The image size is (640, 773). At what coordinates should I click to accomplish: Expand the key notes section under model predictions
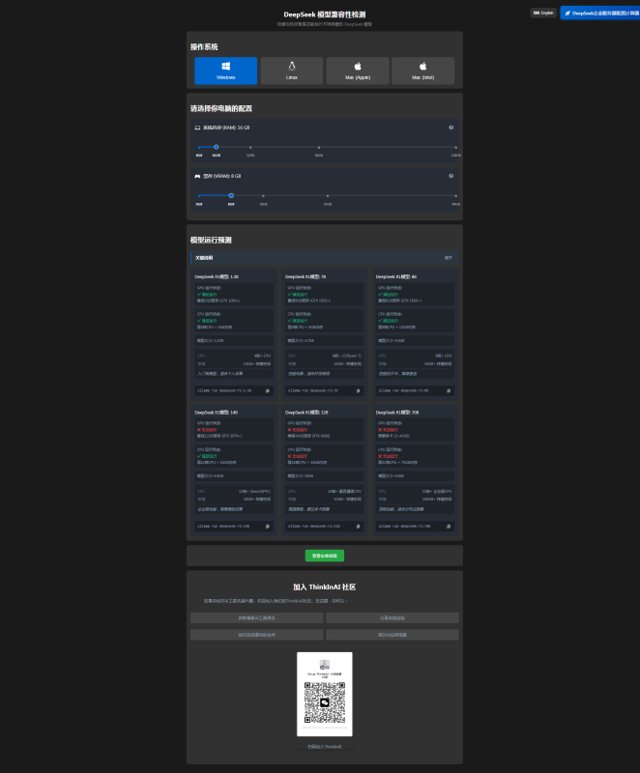tap(448, 258)
